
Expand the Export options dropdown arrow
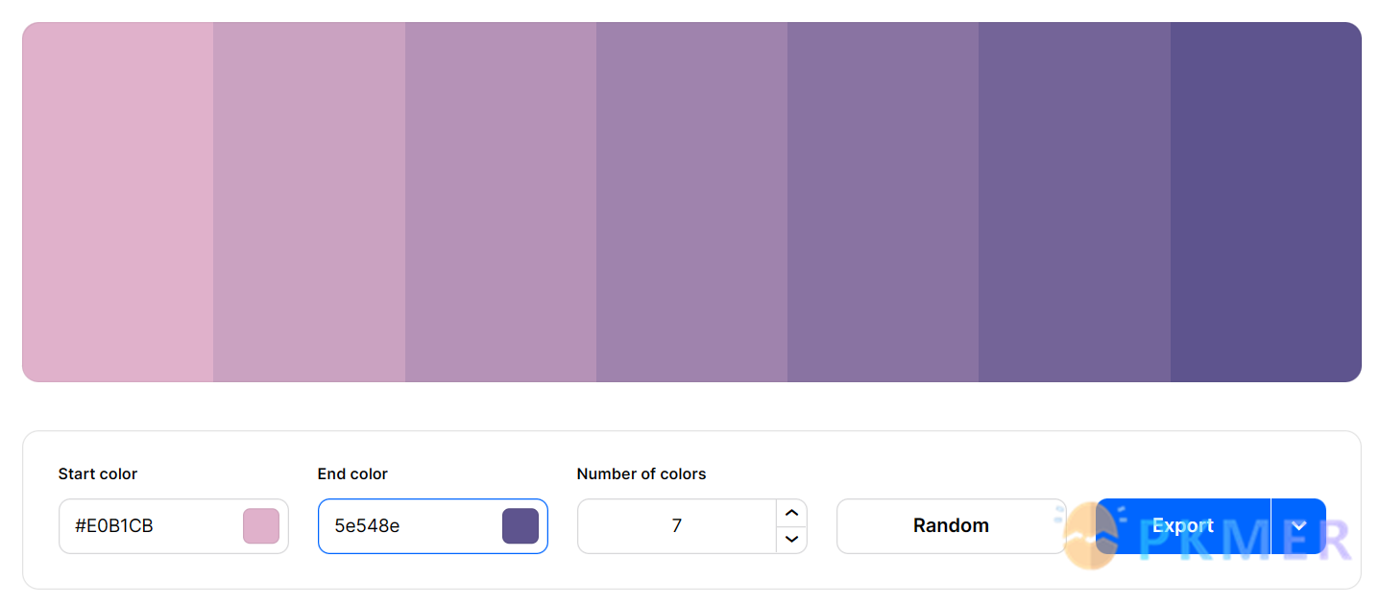pyautogui.click(x=1299, y=526)
